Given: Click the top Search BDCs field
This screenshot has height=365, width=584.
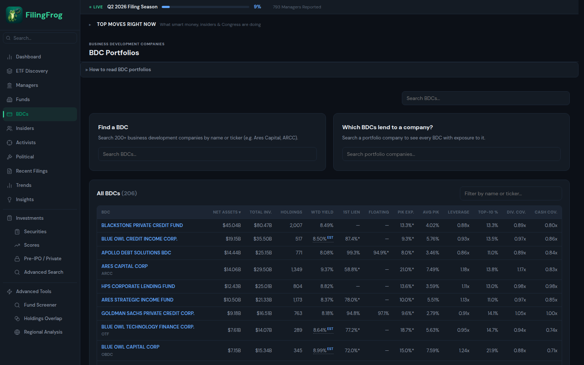Looking at the screenshot, I should 485,98.
